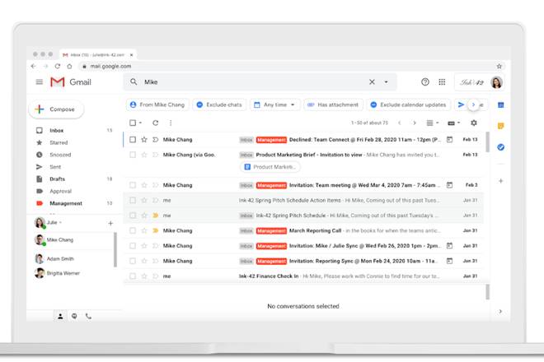Click the Refresh icon above the list

click(x=155, y=123)
